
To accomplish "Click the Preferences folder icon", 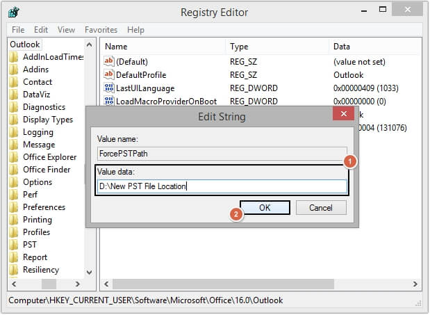I will 13,207.
